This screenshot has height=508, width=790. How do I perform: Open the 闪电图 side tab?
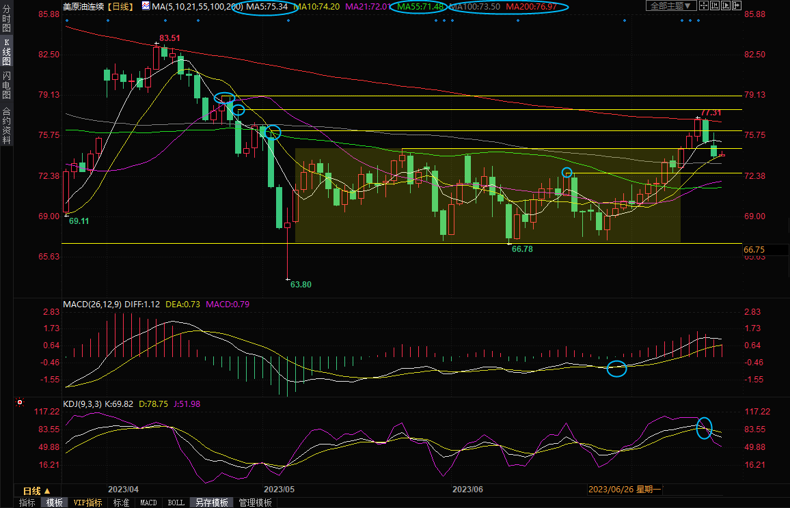(6, 85)
